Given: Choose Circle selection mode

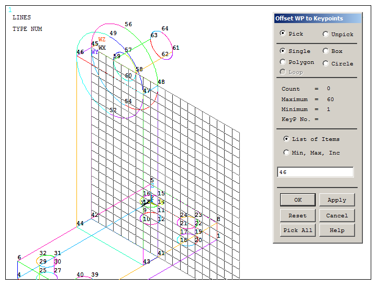Looking at the screenshot, I should [x=326, y=63].
